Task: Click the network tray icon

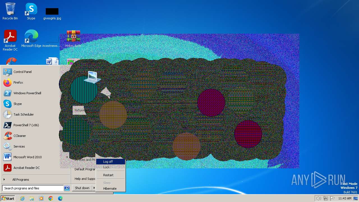Action: coord(325,198)
